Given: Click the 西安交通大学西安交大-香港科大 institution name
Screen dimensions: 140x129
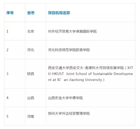Looking at the screenshot, I should coord(91,74).
